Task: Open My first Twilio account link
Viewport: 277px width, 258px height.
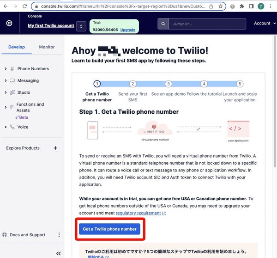Action: tap(51, 25)
